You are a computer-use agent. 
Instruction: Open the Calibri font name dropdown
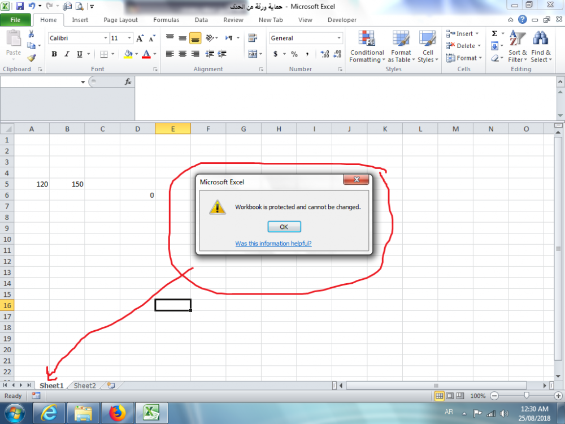(x=106, y=38)
